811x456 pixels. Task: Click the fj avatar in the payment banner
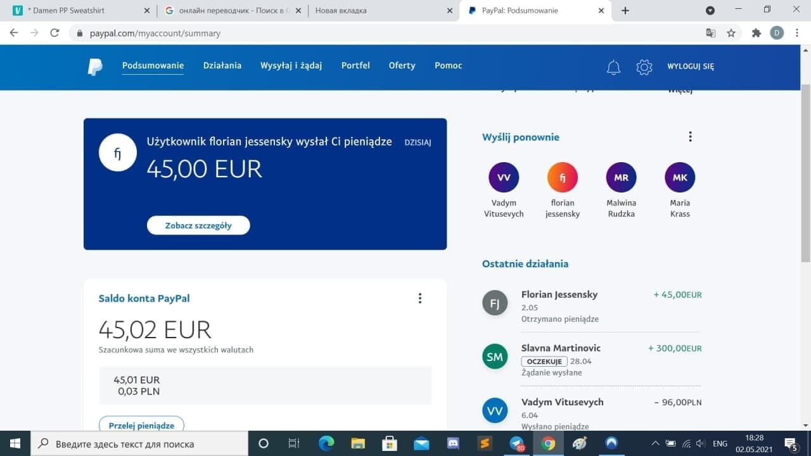point(118,153)
